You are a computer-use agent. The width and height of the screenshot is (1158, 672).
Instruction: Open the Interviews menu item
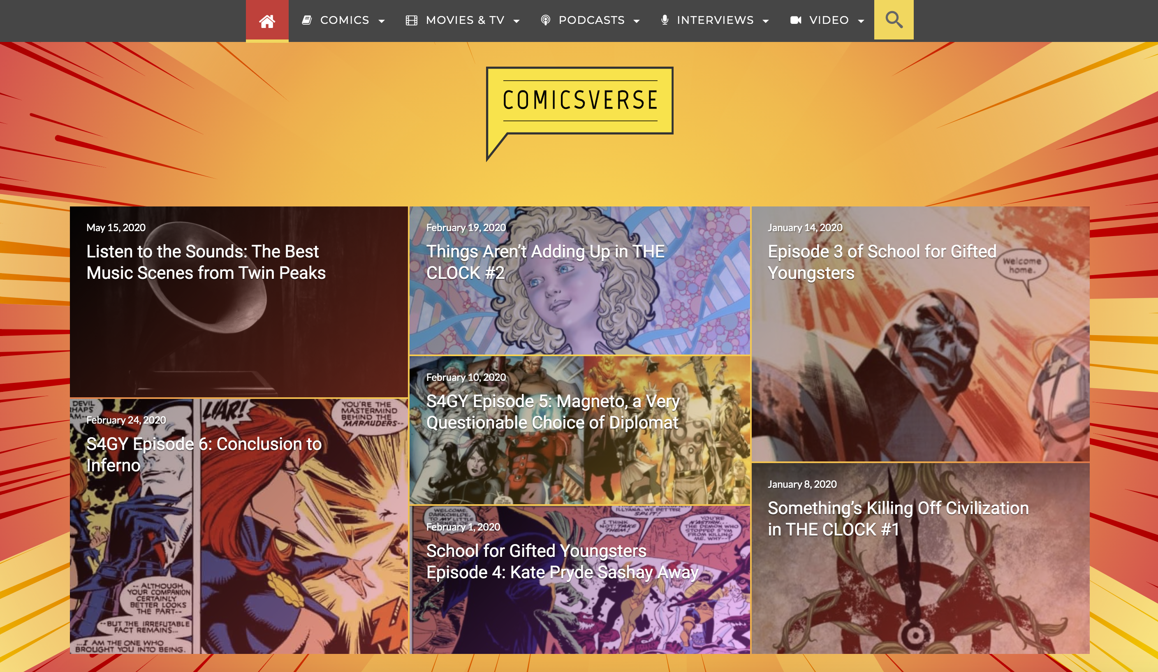(715, 20)
